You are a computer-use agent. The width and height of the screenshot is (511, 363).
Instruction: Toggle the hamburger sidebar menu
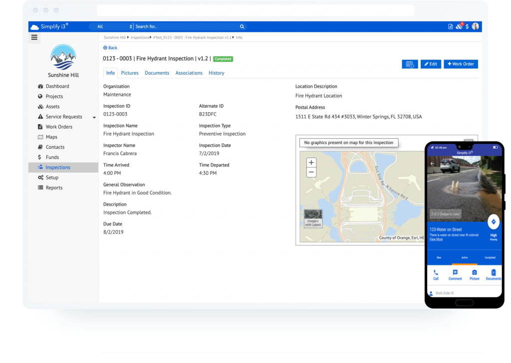(34, 37)
